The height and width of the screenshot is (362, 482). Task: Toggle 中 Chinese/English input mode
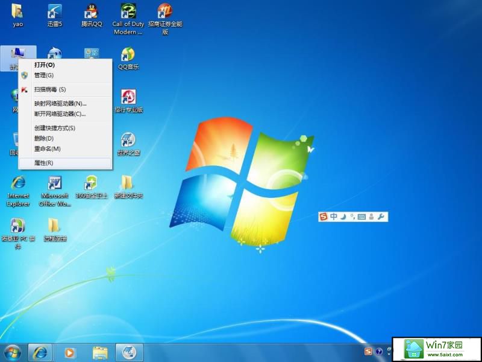click(x=334, y=217)
